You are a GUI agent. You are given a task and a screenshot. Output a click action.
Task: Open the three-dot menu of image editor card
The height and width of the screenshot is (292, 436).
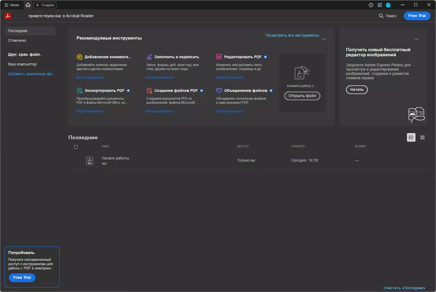point(417,39)
